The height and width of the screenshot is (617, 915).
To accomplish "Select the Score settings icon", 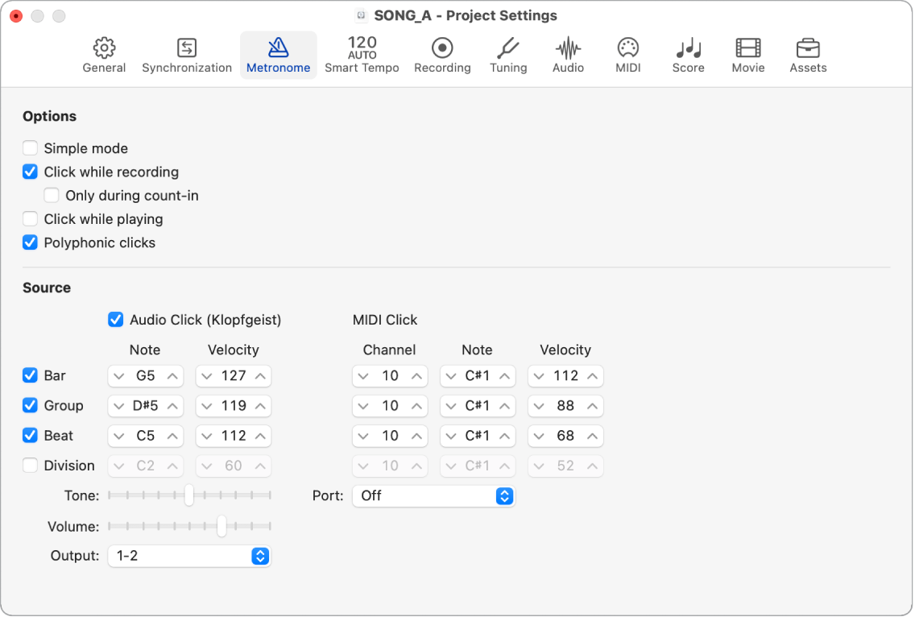I will tap(688, 54).
